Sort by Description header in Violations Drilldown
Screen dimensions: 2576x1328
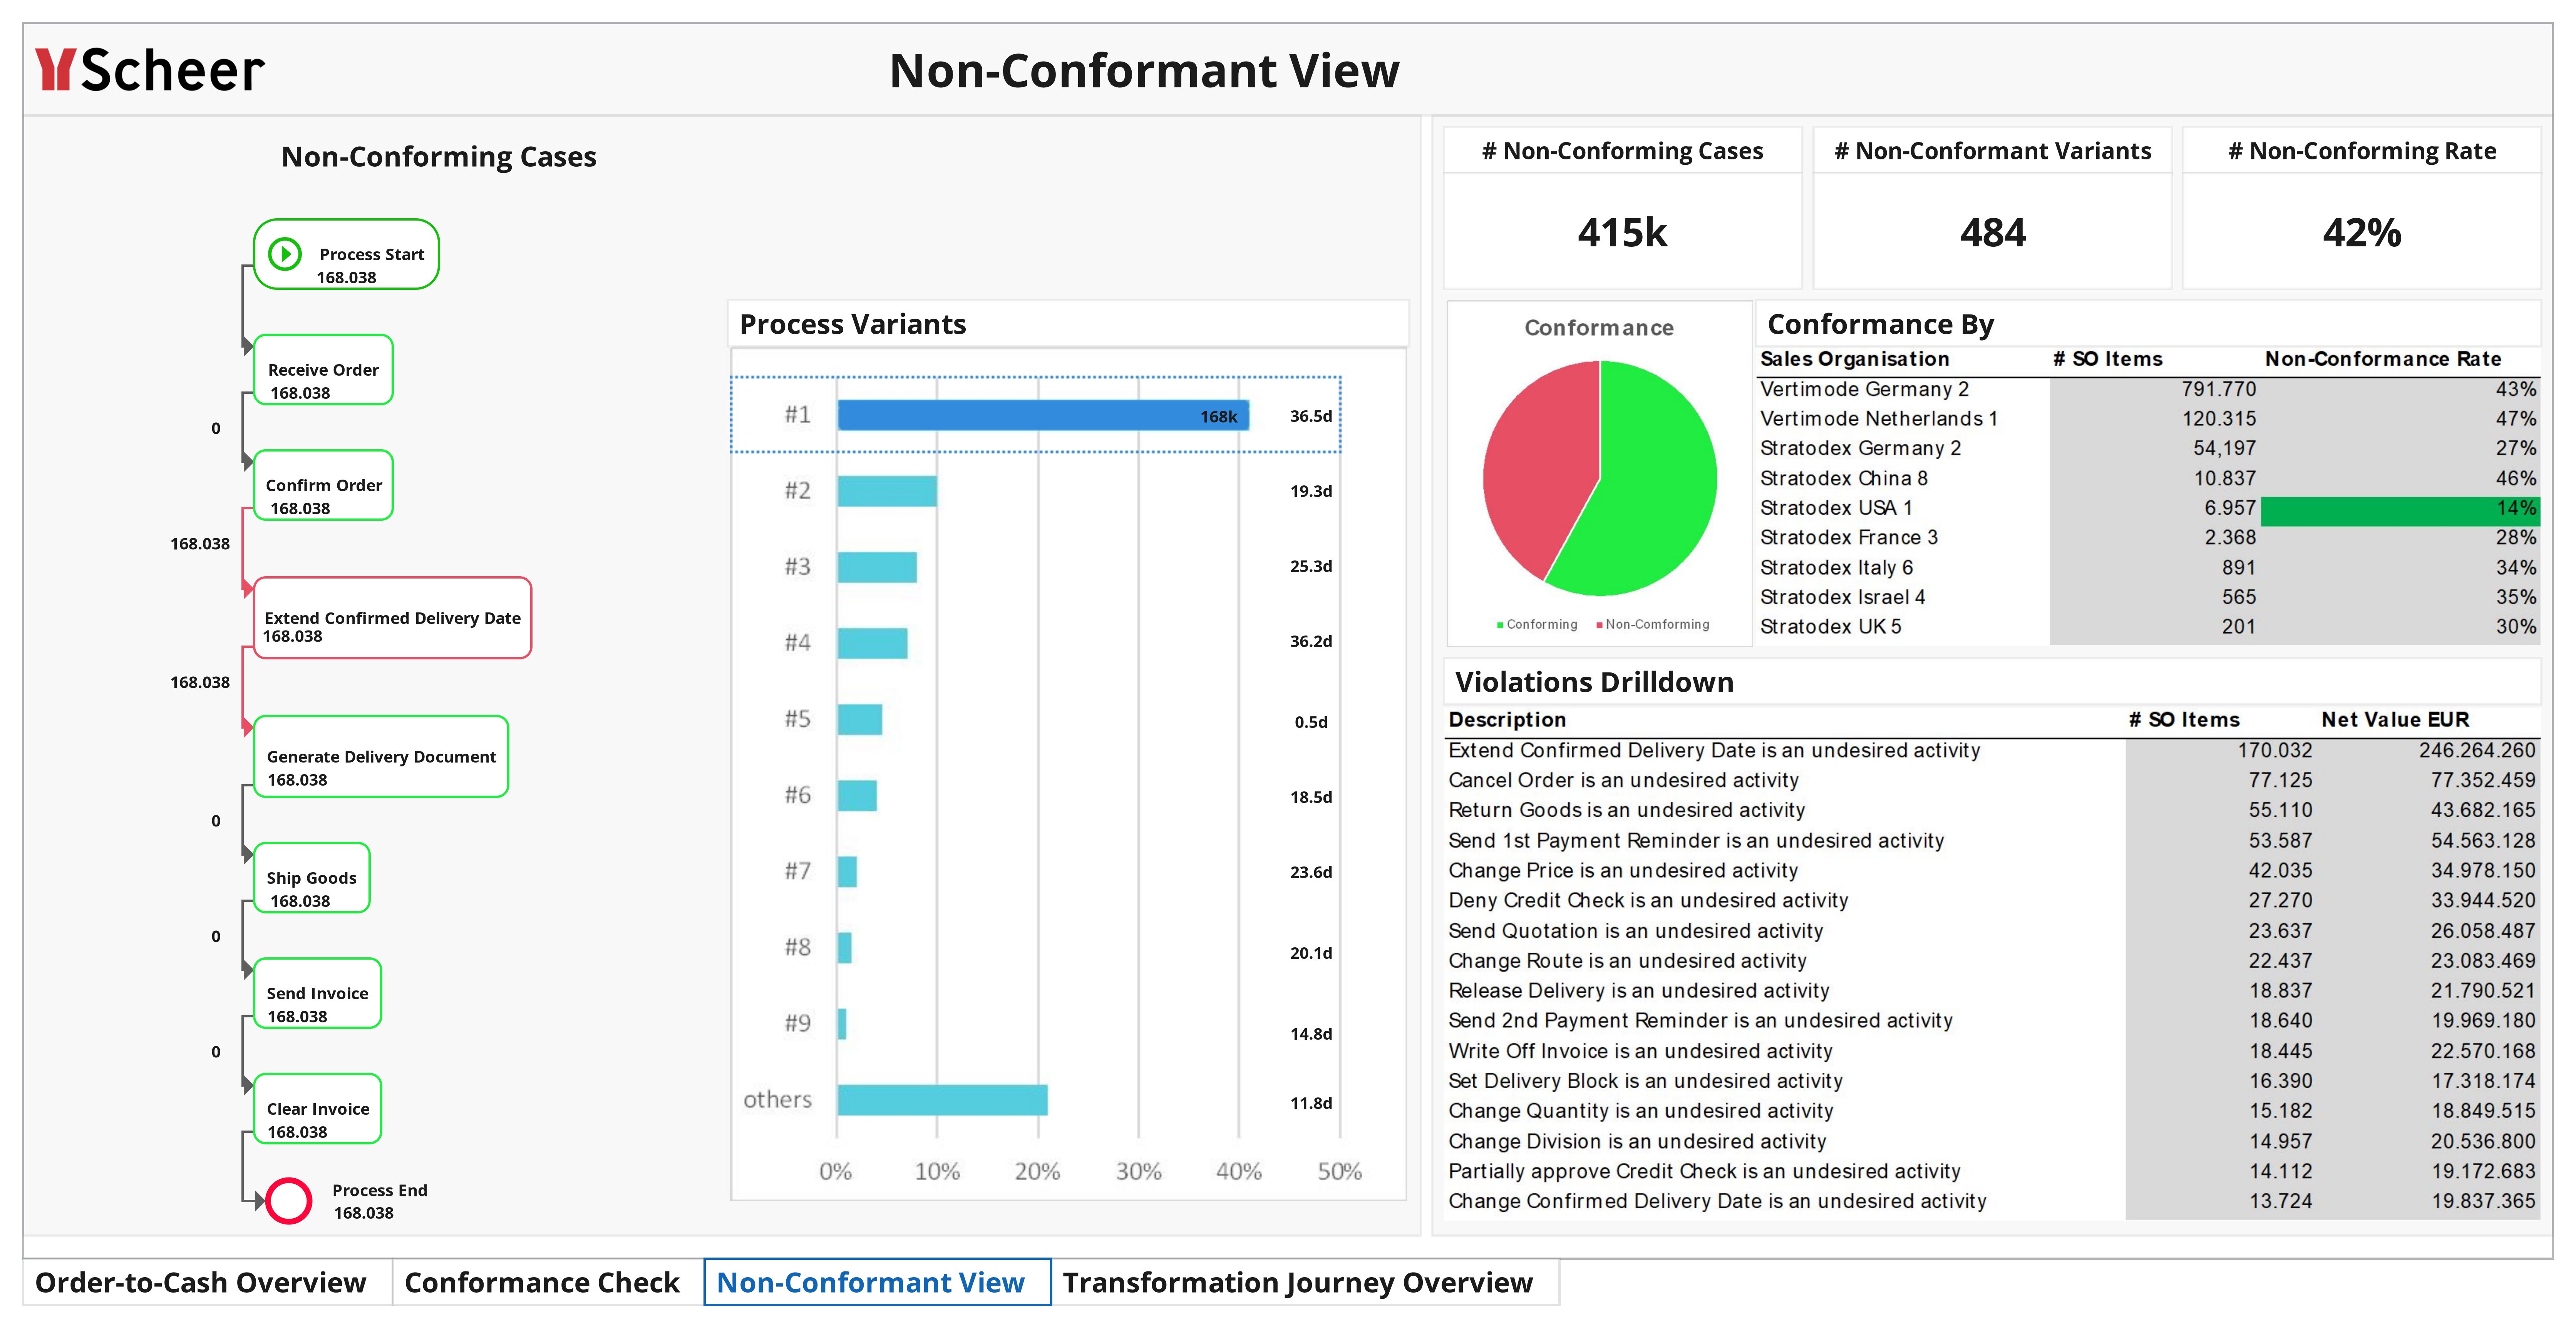pos(1507,720)
